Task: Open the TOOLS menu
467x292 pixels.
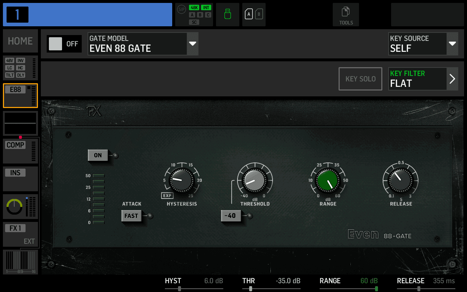Action: (x=346, y=15)
